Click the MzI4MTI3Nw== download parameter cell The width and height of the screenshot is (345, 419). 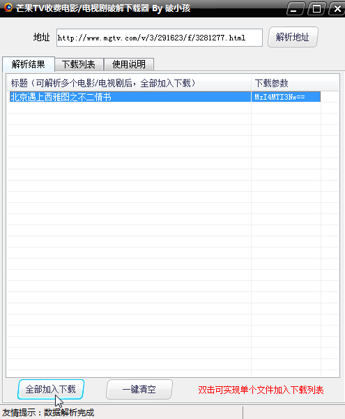click(x=286, y=97)
